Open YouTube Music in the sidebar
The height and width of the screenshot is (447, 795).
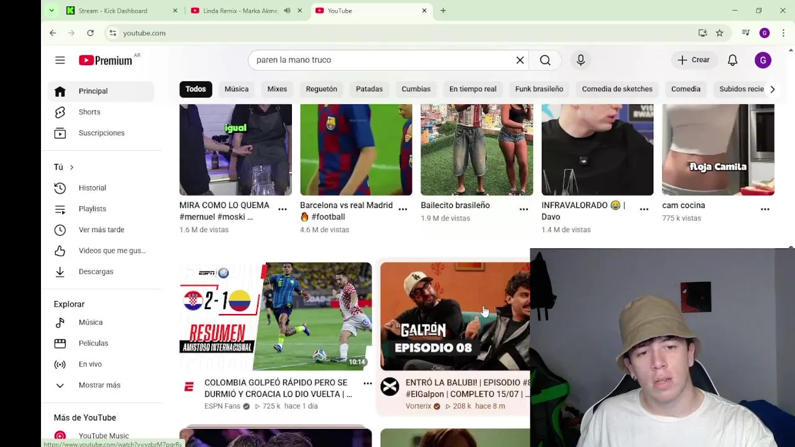point(101,436)
